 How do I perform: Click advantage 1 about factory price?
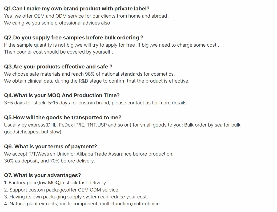click(x=55, y=183)
